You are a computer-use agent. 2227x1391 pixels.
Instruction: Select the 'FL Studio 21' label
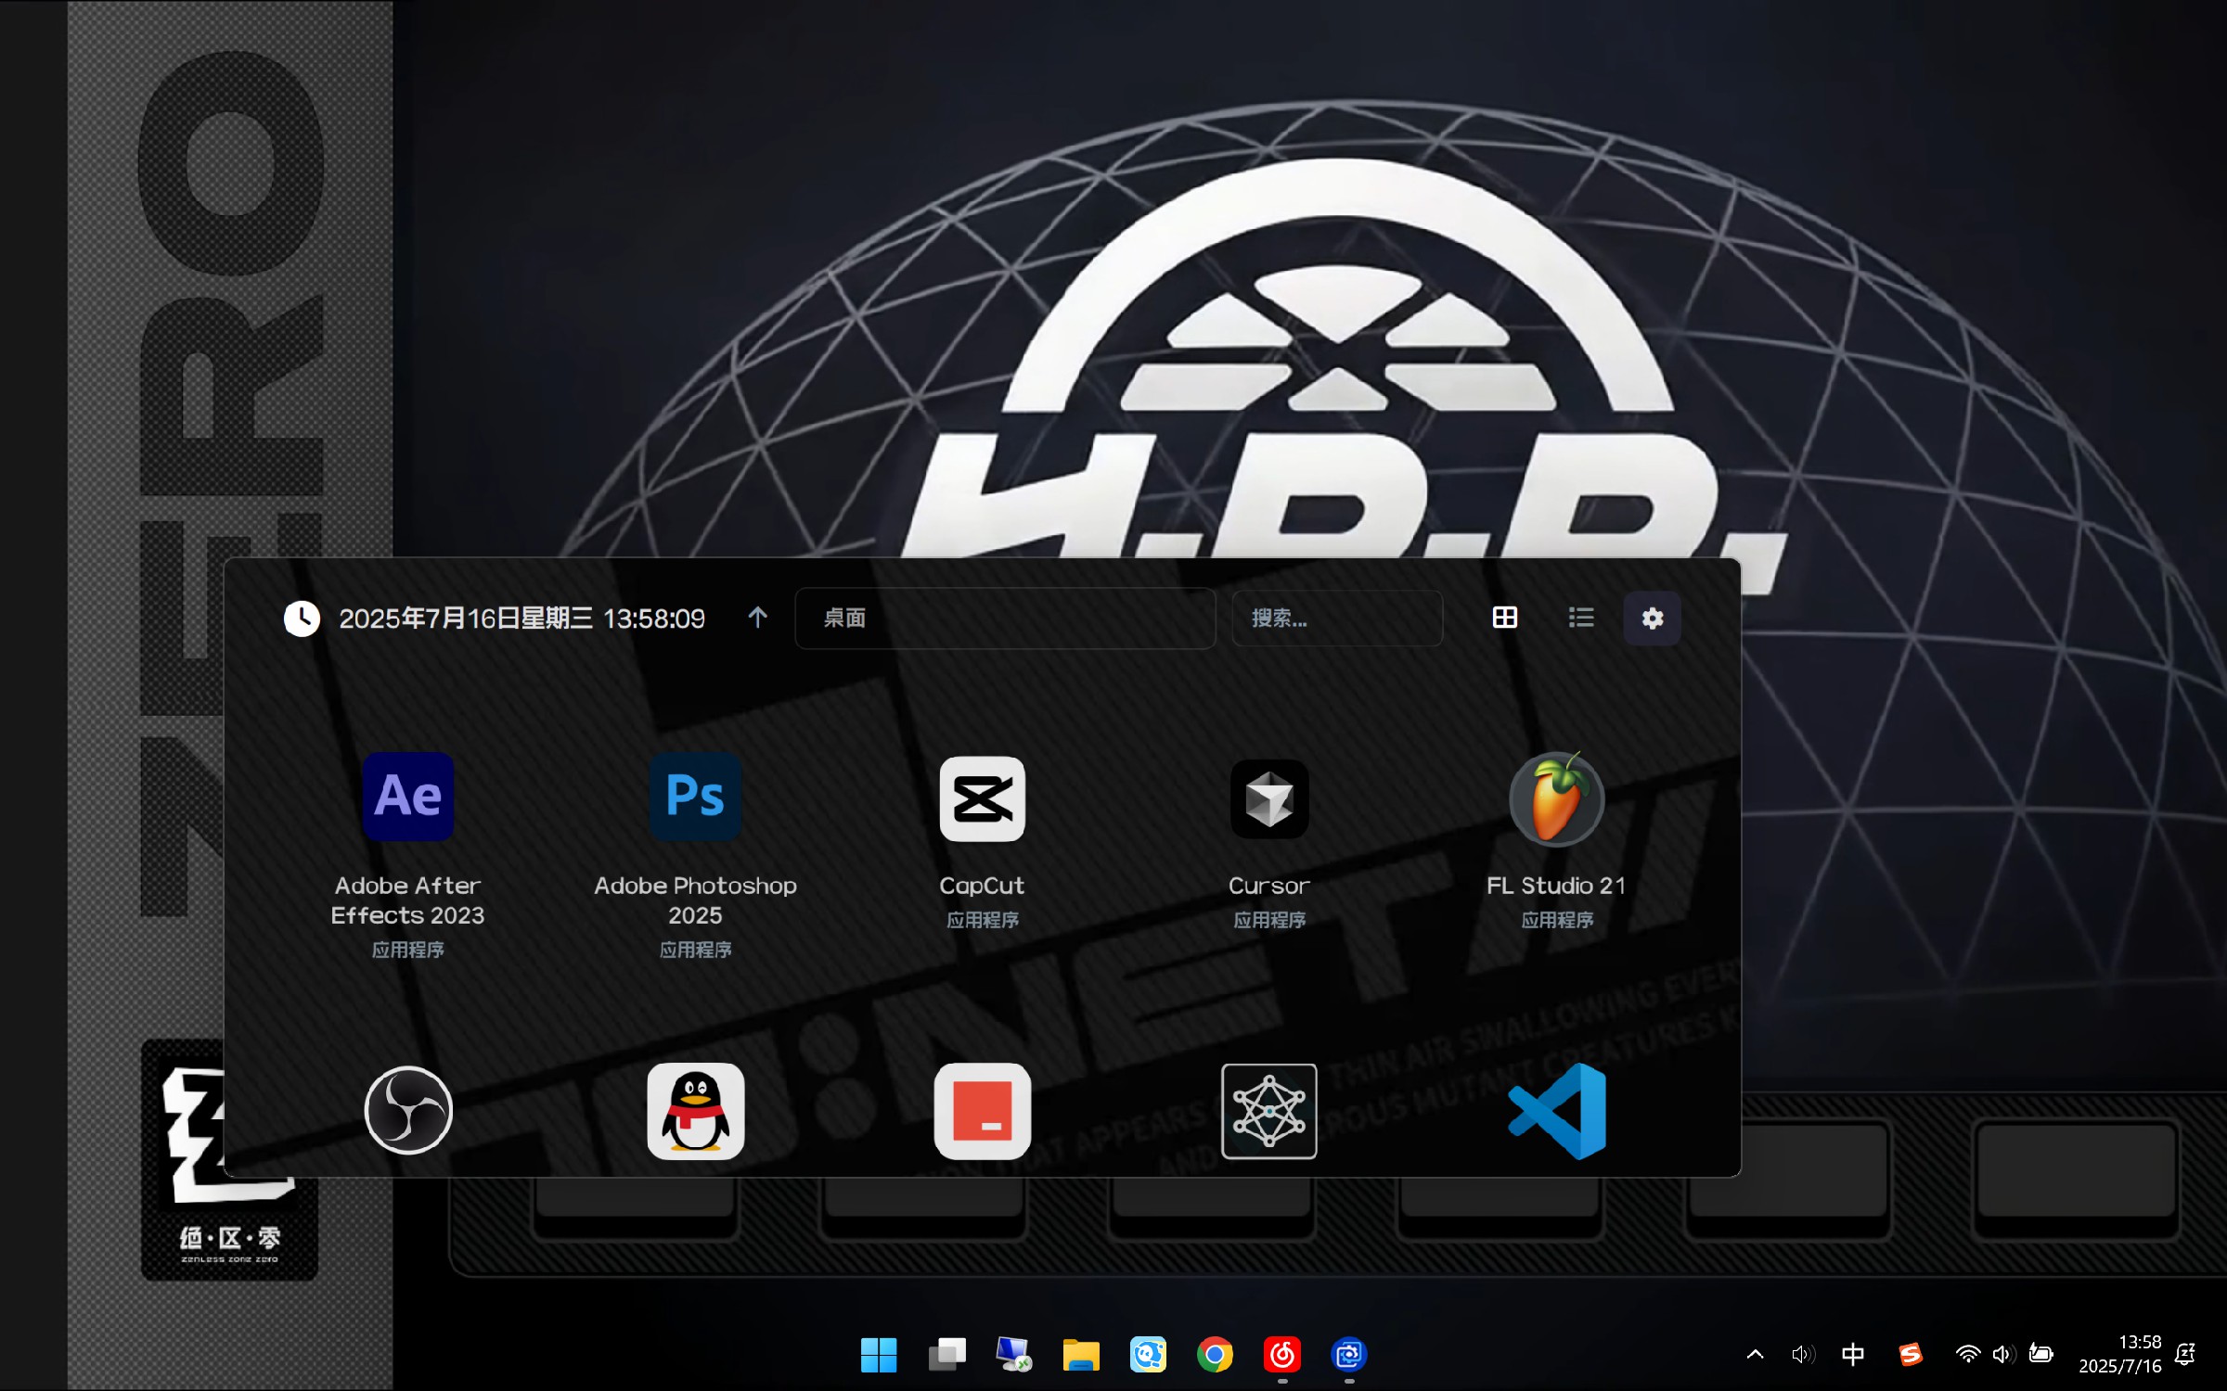(x=1557, y=886)
